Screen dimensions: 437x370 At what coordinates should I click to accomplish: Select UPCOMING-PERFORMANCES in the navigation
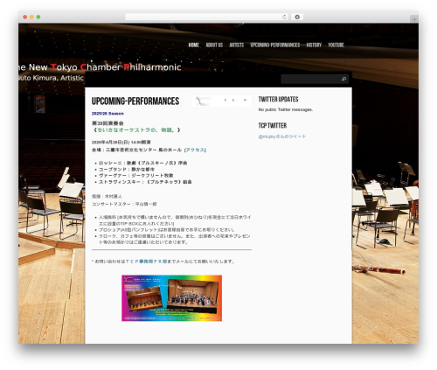[275, 45]
